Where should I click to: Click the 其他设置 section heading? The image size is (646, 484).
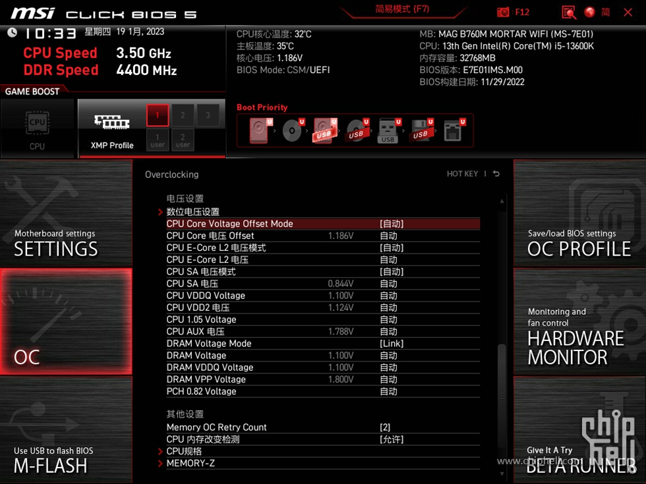point(185,414)
